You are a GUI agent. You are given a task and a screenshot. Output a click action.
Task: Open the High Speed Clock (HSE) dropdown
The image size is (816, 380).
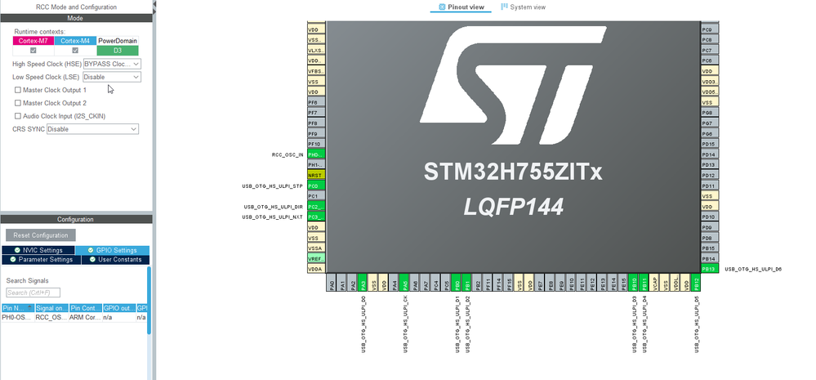(x=112, y=64)
